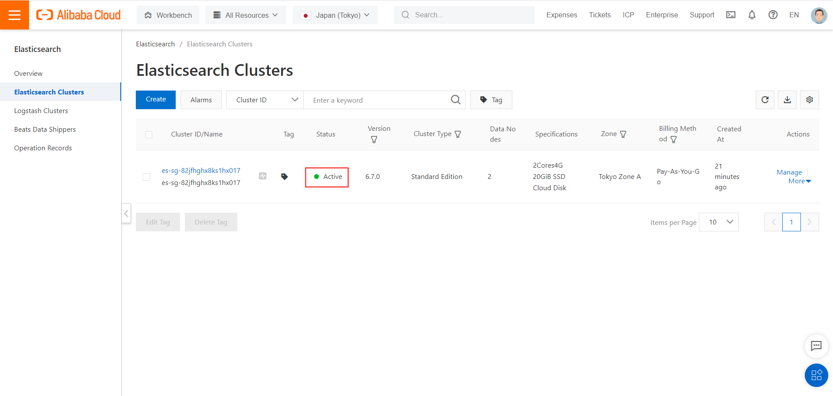Filter by Cluster Type column

[458, 134]
